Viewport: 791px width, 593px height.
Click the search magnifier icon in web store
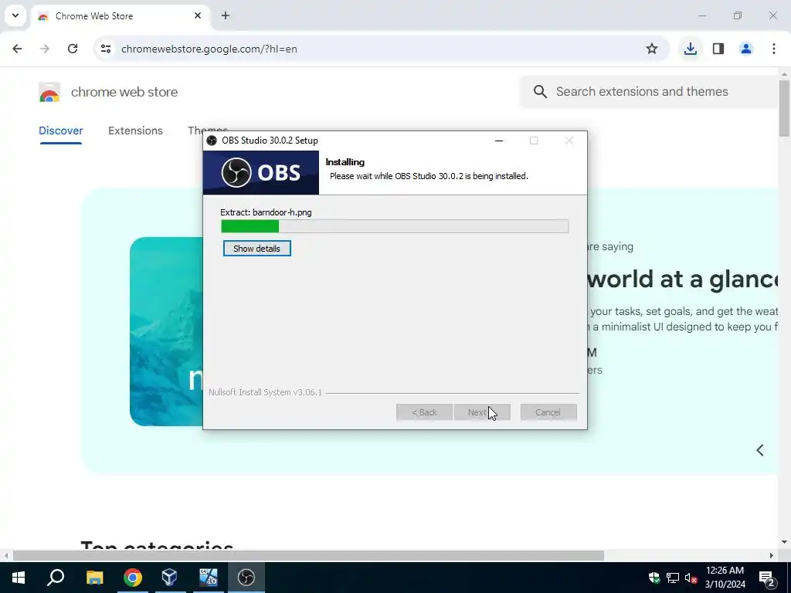coord(540,92)
